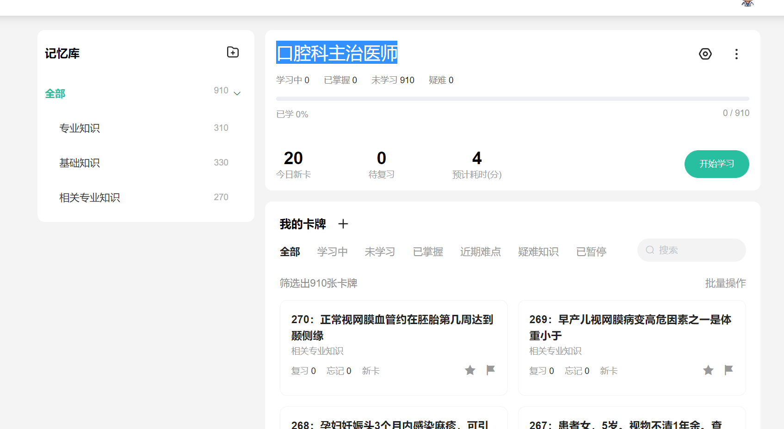This screenshot has height=429, width=784.
Task: Flag card 269 as difficult
Action: pos(729,370)
